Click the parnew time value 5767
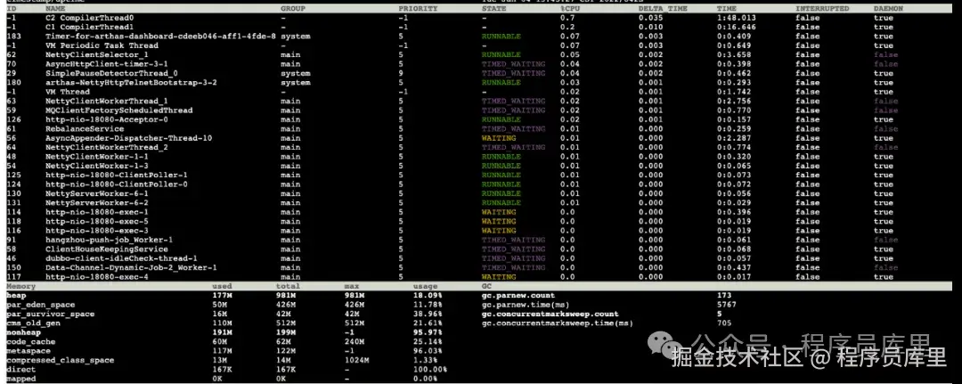 click(727, 304)
